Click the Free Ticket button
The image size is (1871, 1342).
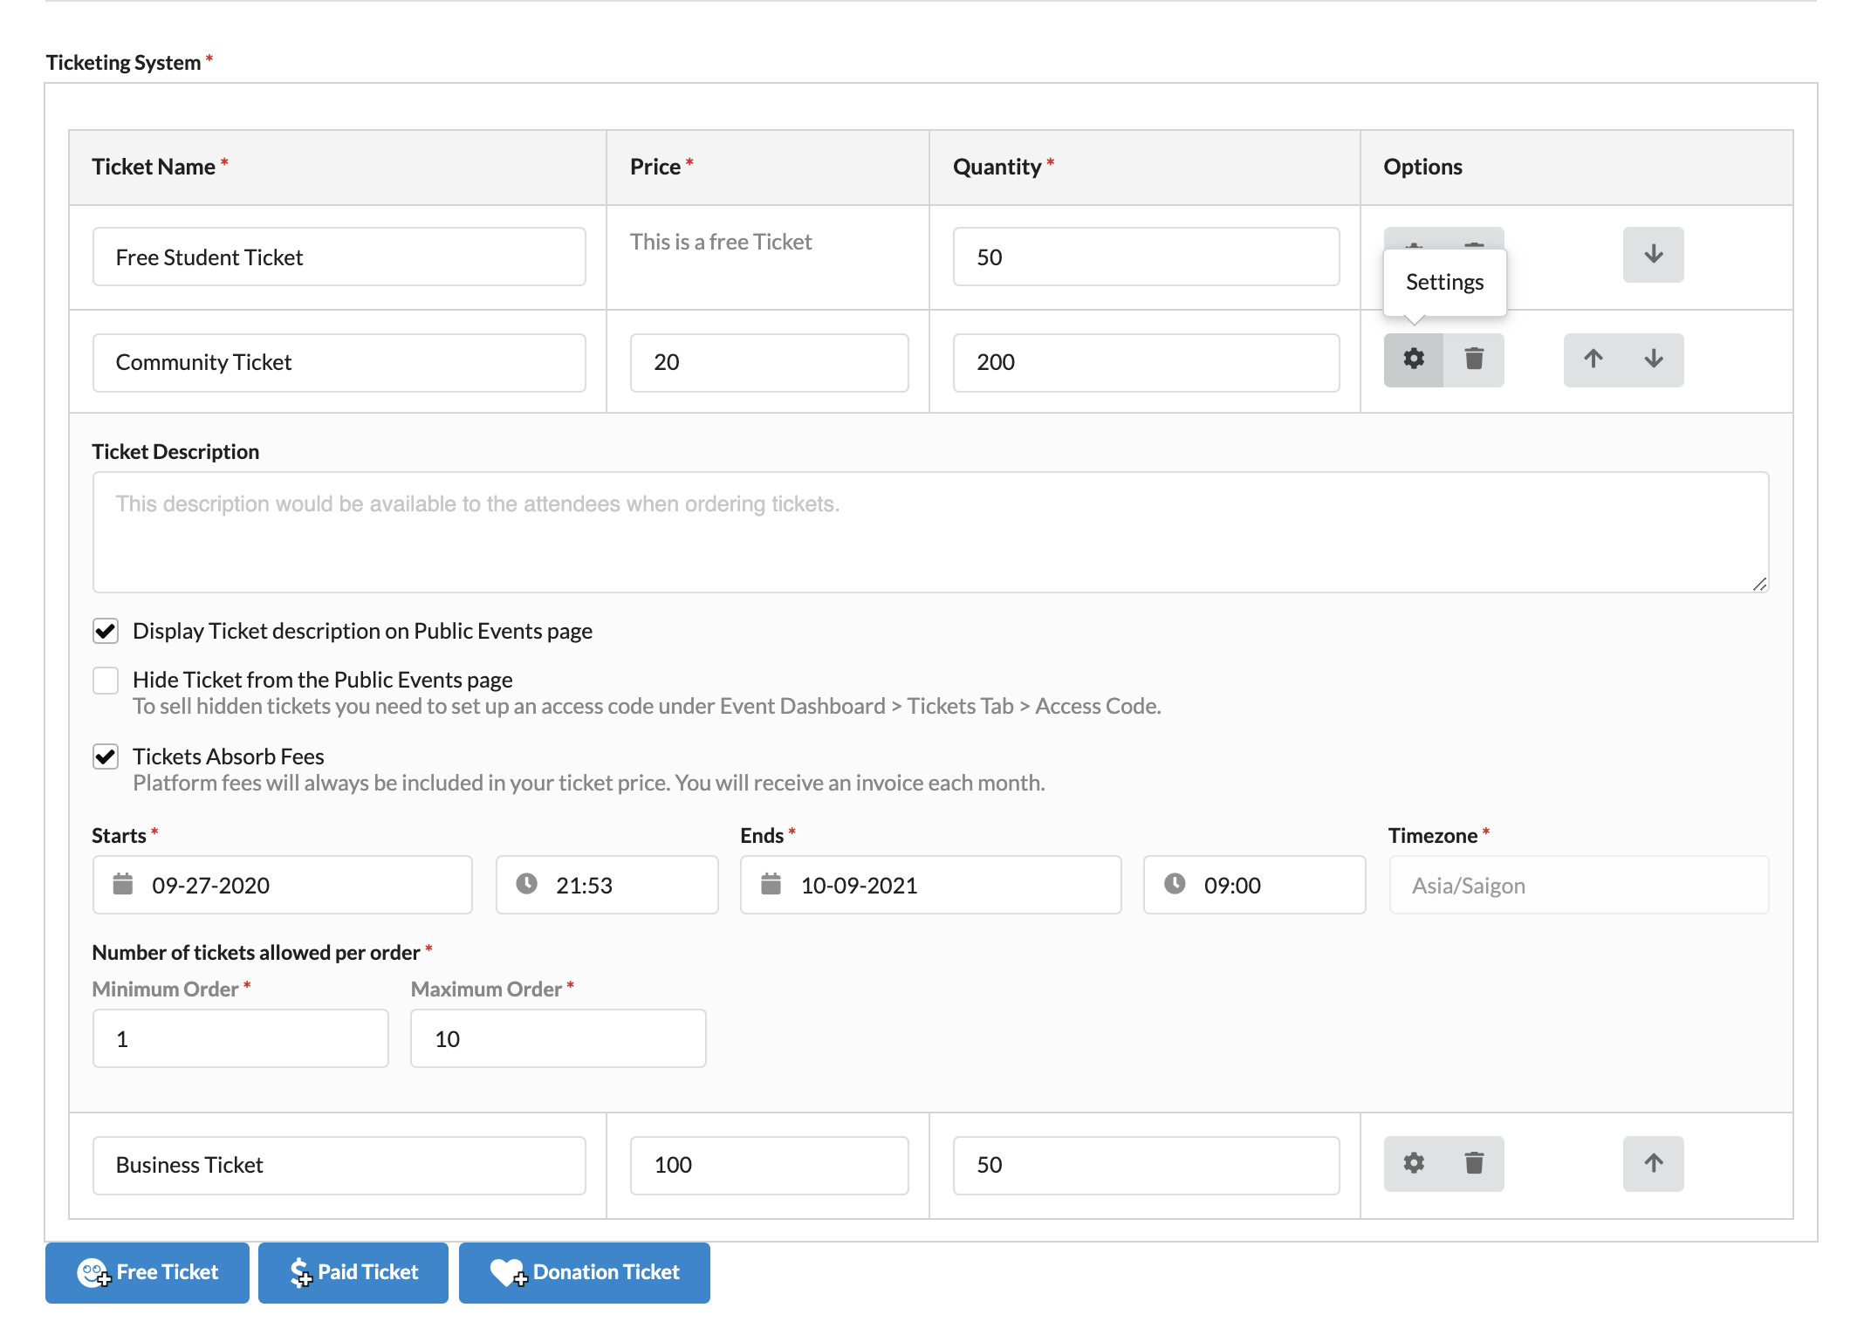pos(147,1270)
